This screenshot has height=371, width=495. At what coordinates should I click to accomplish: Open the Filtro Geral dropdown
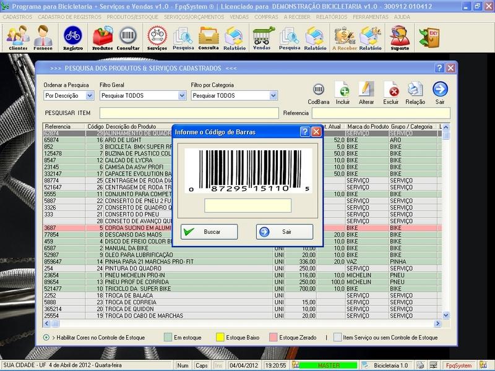pos(182,96)
